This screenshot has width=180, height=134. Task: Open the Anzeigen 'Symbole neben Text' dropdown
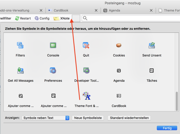tap(45, 118)
